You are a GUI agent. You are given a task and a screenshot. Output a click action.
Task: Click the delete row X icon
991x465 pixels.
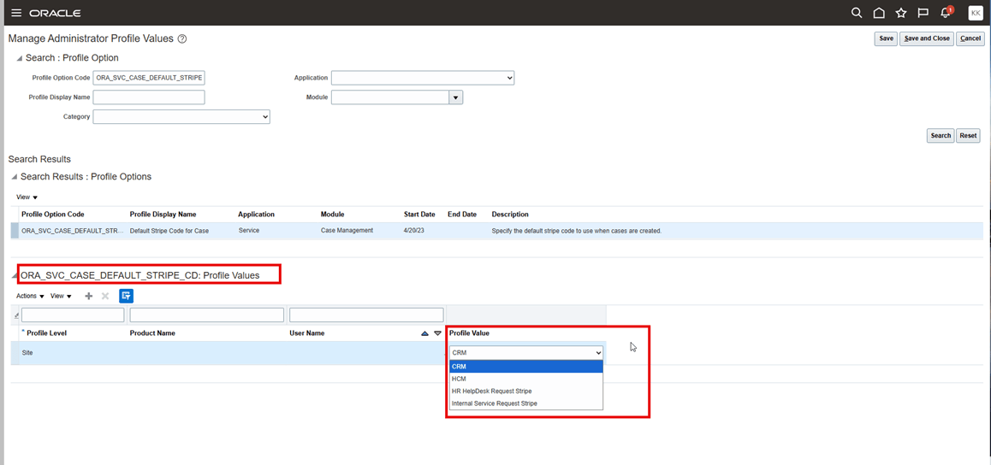click(105, 296)
